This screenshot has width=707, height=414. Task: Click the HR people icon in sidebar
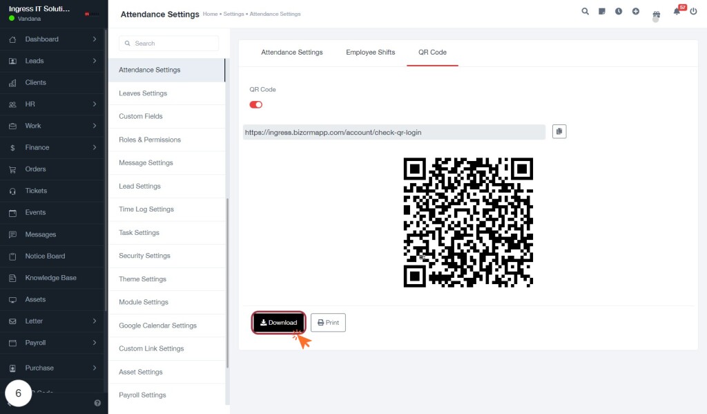coord(12,105)
